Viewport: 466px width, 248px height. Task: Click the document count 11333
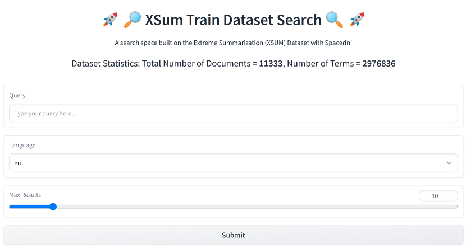pyautogui.click(x=271, y=64)
